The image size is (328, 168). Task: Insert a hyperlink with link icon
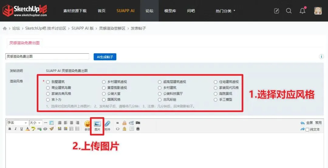[x=39, y=129]
